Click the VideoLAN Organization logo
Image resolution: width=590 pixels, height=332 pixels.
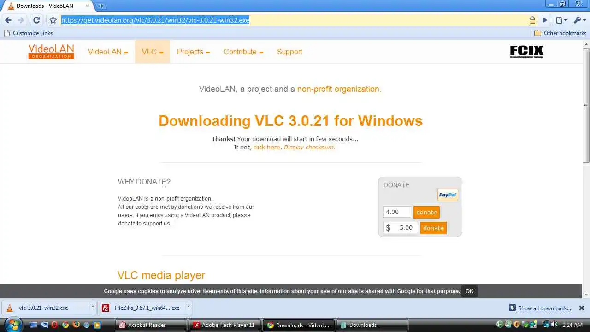pyautogui.click(x=51, y=52)
